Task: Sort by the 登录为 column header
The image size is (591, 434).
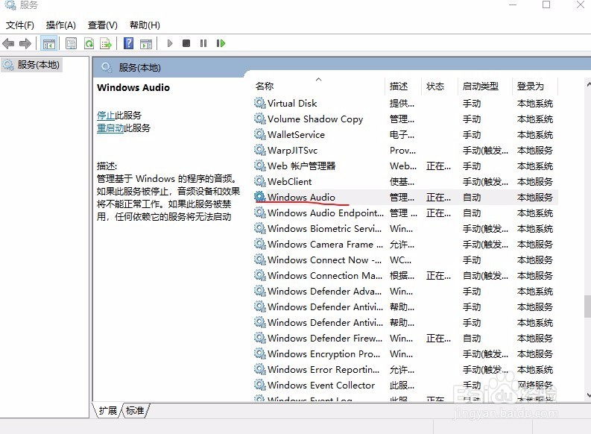Action: coord(535,87)
